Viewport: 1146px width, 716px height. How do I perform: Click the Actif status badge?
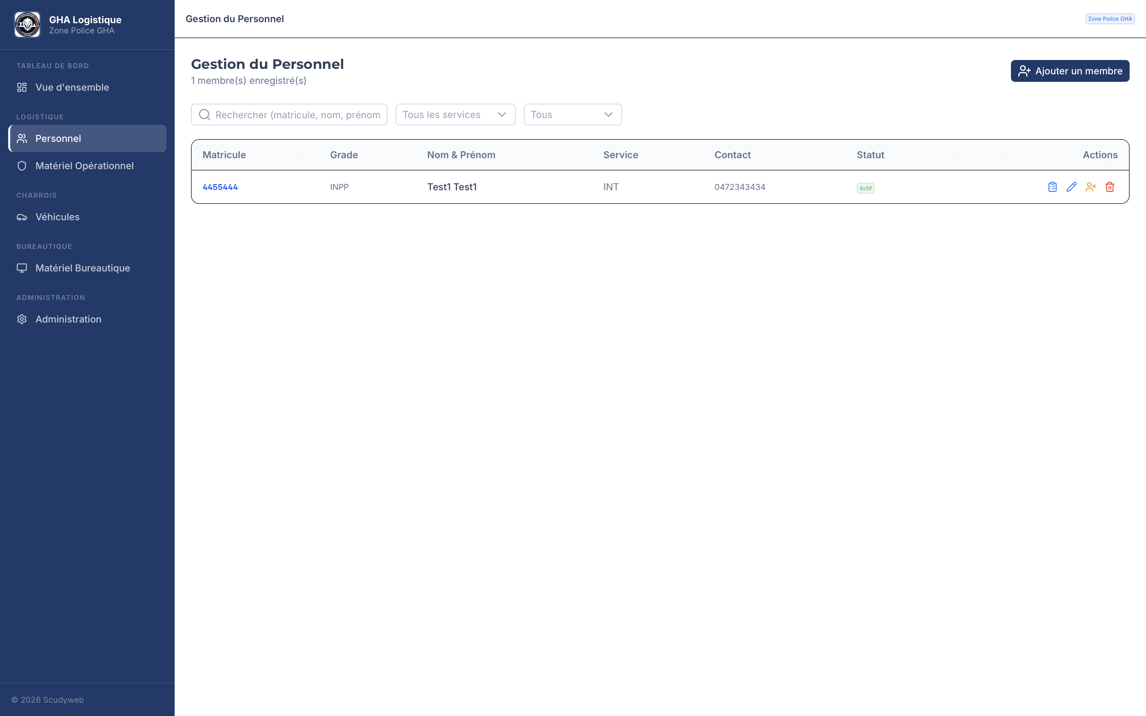tap(865, 188)
